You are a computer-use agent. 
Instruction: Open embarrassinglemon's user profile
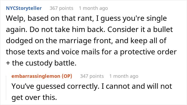36,76
